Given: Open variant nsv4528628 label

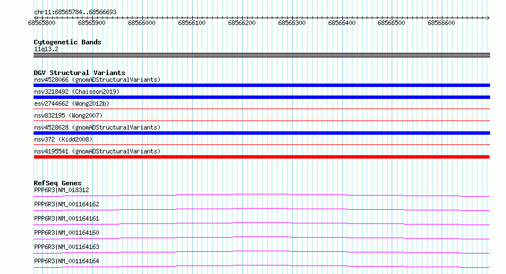Looking at the screenshot, I should pos(97,127).
